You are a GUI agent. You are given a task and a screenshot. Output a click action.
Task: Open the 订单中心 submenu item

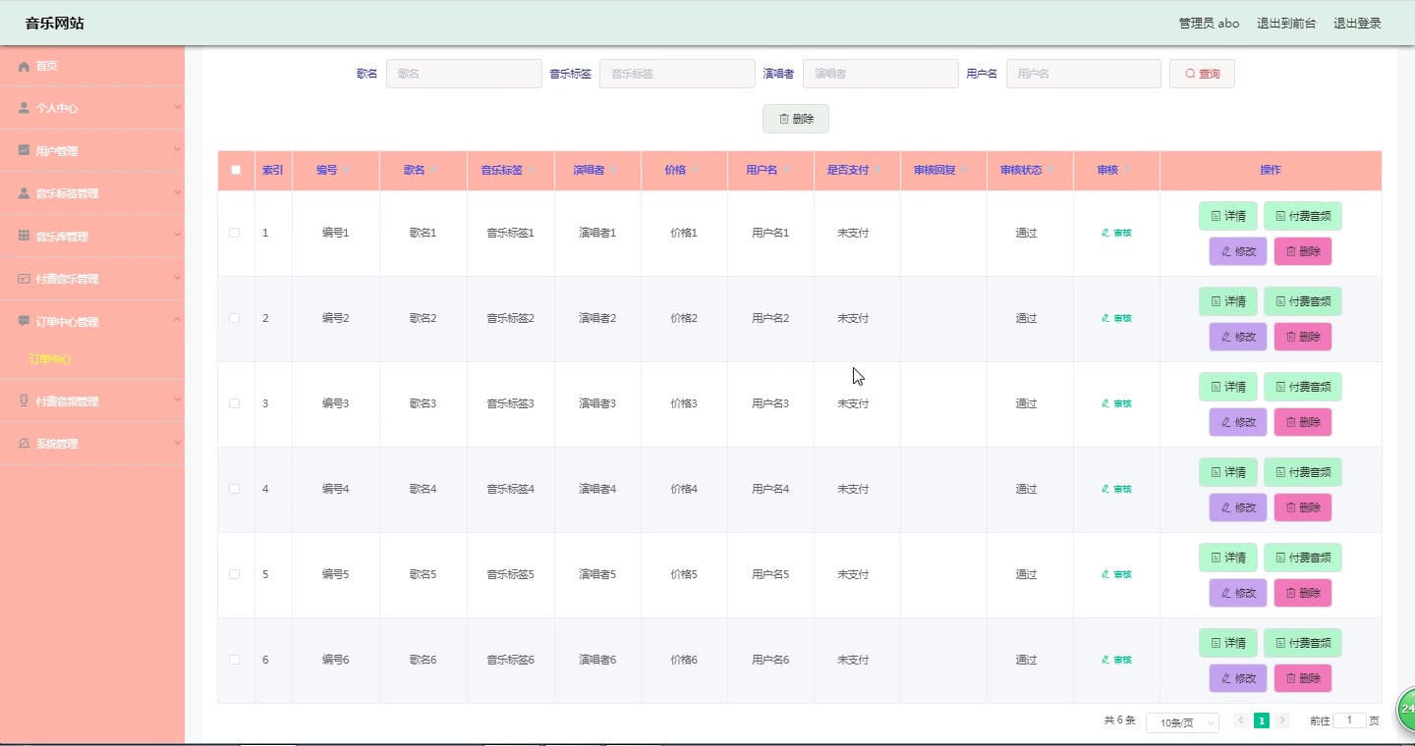tap(50, 359)
